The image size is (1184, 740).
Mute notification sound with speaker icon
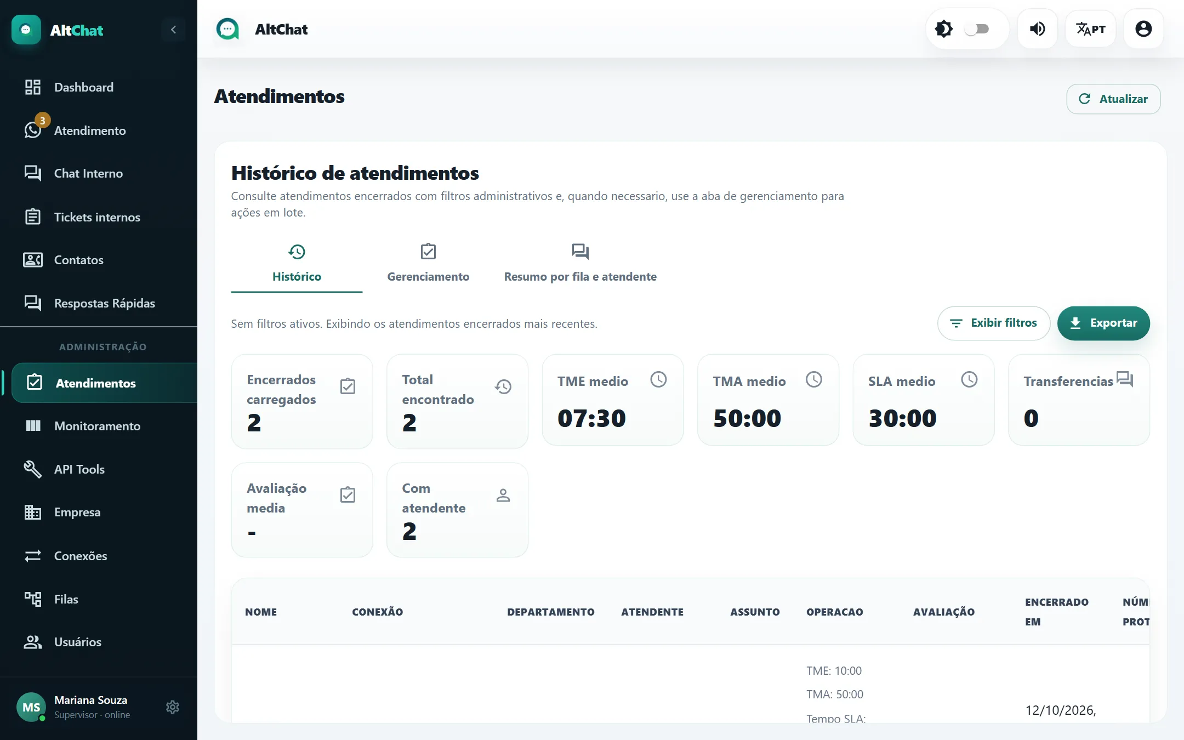pyautogui.click(x=1037, y=29)
